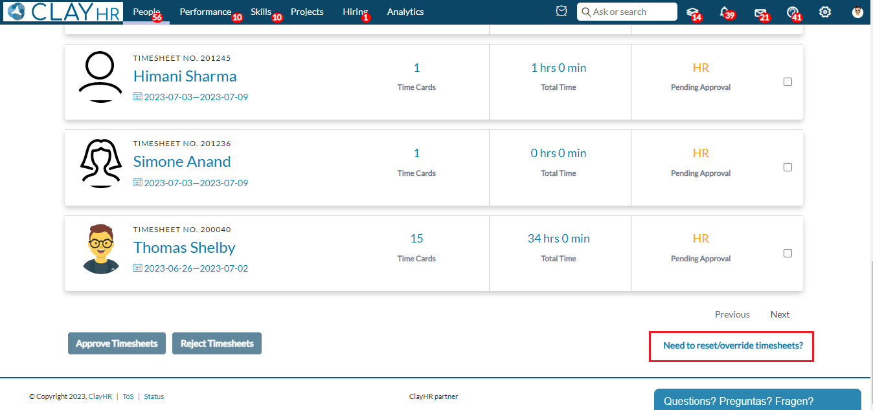Click '34 hrs 0 min' total time

[559, 239]
